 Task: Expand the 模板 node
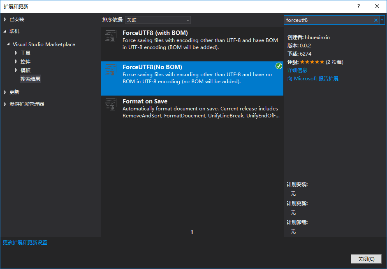coord(16,70)
